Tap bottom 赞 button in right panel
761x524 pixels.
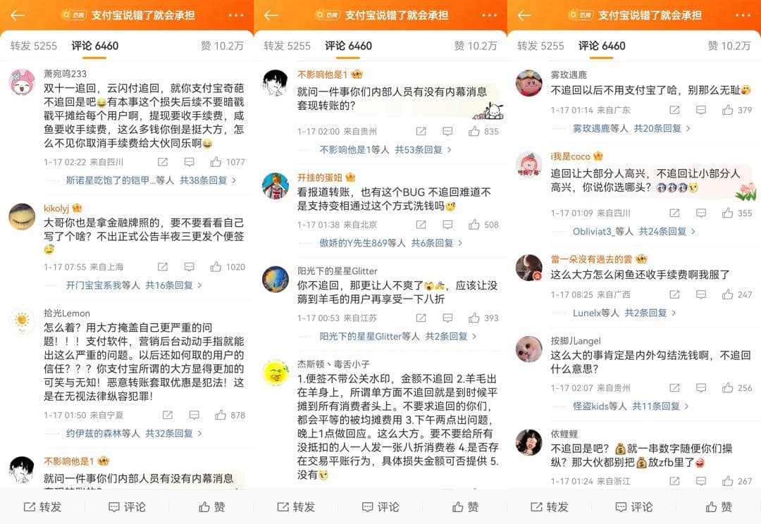pos(719,507)
